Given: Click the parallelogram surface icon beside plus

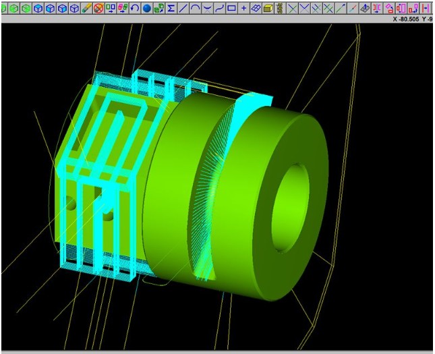Looking at the screenshot, I should point(255,8).
